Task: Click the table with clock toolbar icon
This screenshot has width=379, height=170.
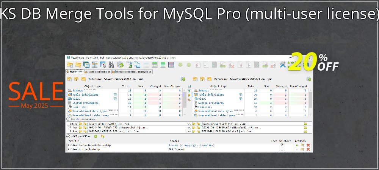Action: tap(103, 65)
